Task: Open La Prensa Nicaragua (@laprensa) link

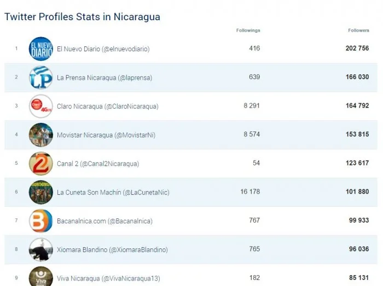Action: coord(105,78)
